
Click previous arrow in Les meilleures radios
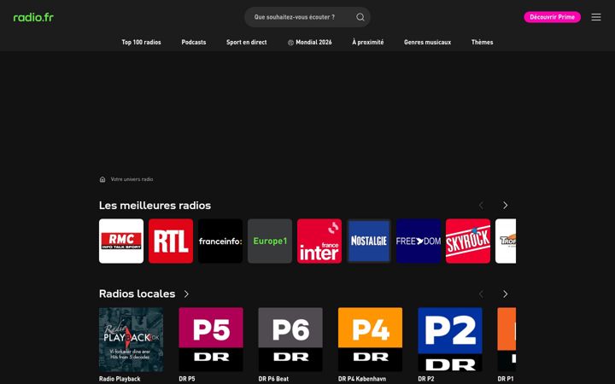click(x=481, y=206)
